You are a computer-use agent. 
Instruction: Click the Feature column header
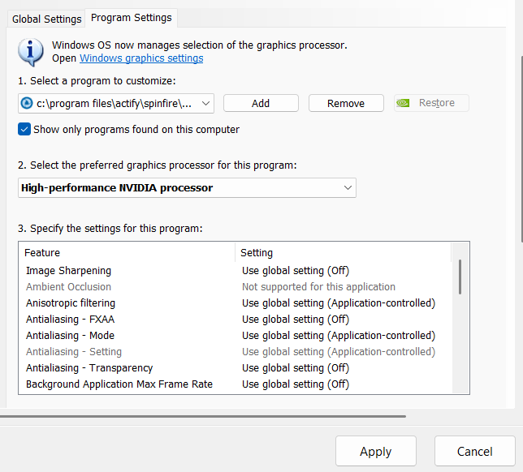pos(42,253)
